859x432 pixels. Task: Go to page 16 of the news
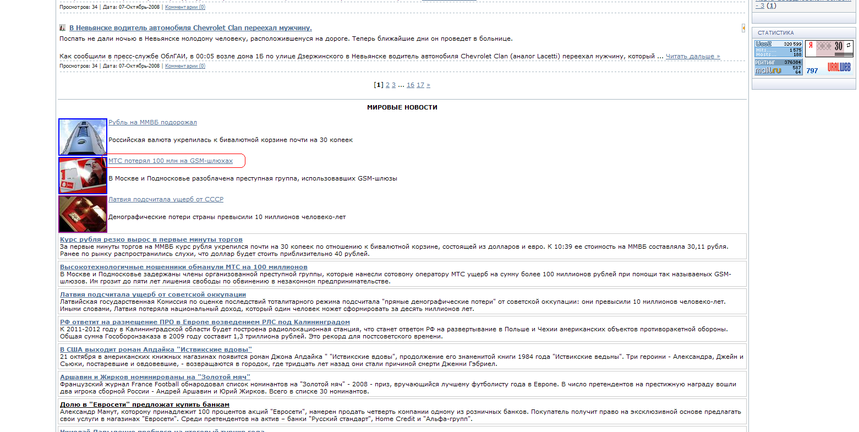pyautogui.click(x=411, y=85)
